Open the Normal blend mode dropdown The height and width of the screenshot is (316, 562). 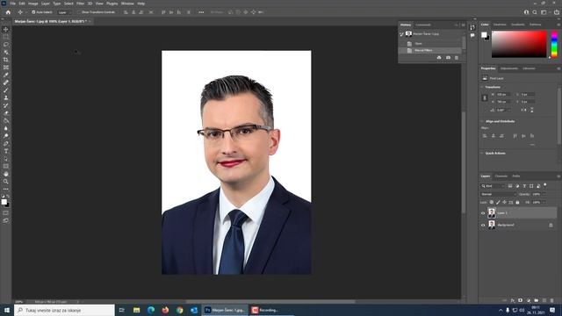click(x=498, y=194)
